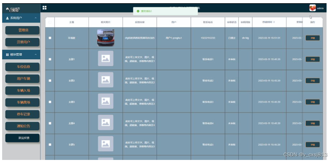Click 审核回复 column header
Screen dimensions: 333x161
click(245, 22)
